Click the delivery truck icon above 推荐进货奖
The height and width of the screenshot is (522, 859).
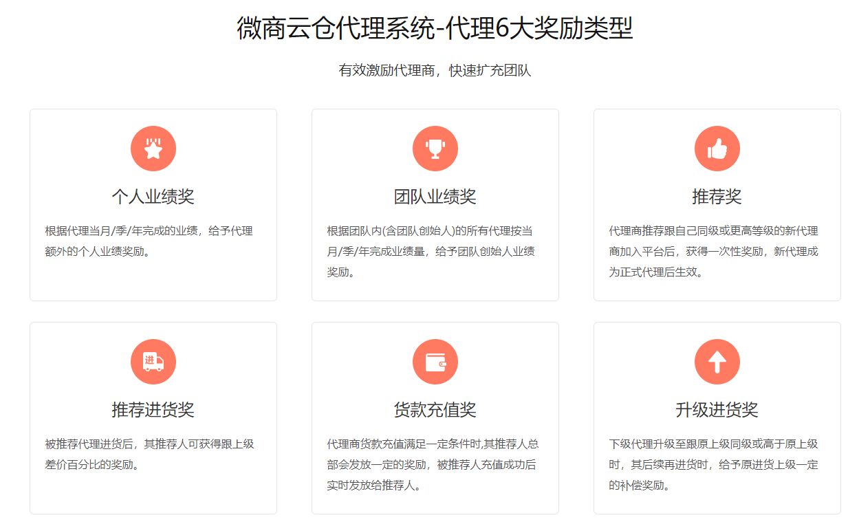(153, 361)
